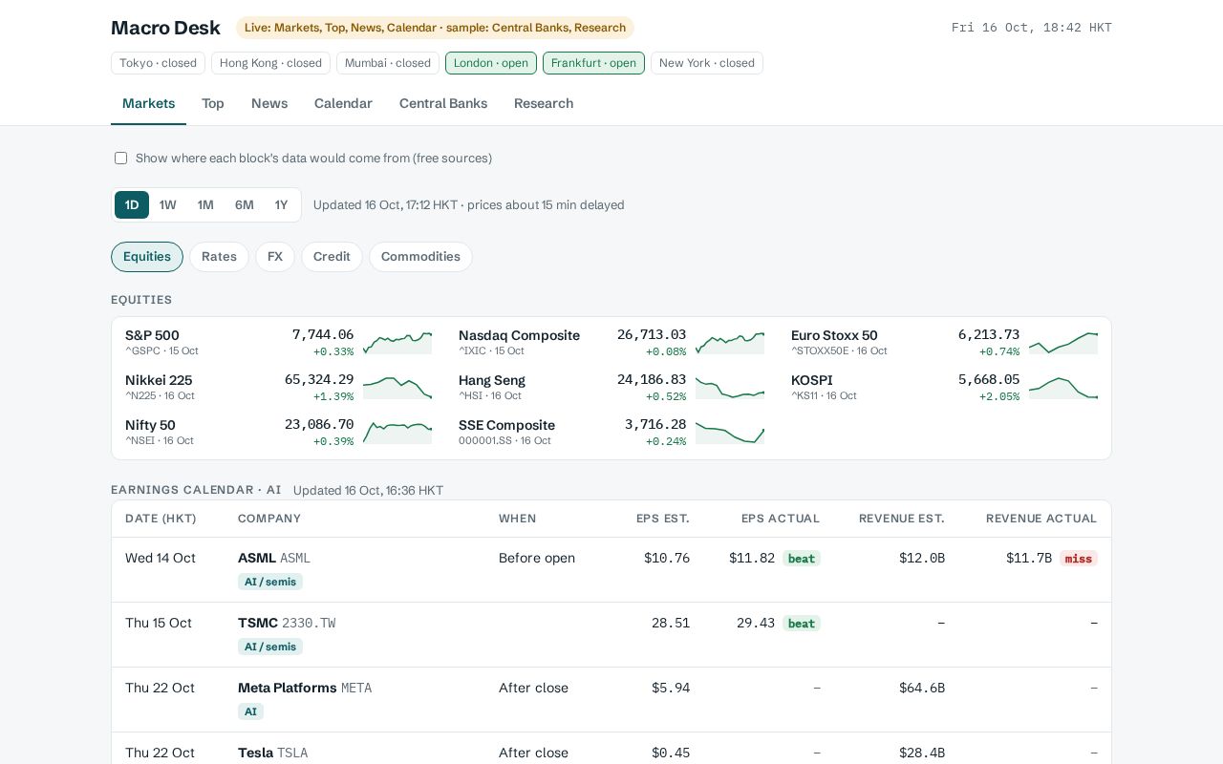
Task: Click the Hong Kong closed status pill
Action: [270, 63]
